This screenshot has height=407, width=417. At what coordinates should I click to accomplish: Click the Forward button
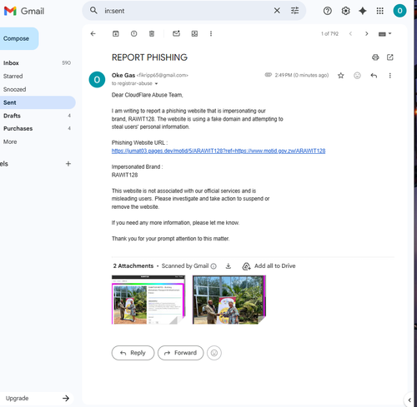pyautogui.click(x=180, y=353)
